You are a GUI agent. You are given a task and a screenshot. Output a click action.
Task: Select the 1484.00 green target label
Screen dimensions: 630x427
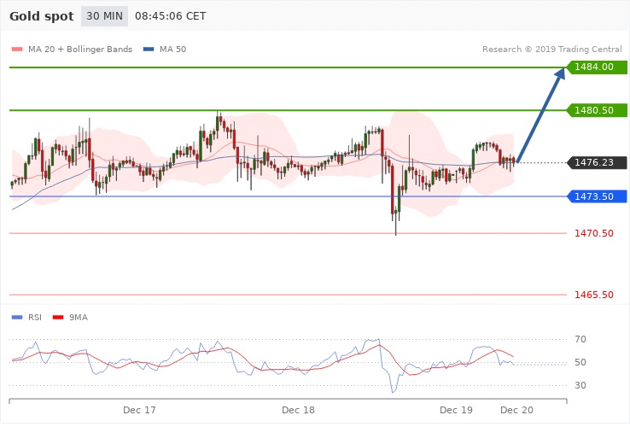597,67
